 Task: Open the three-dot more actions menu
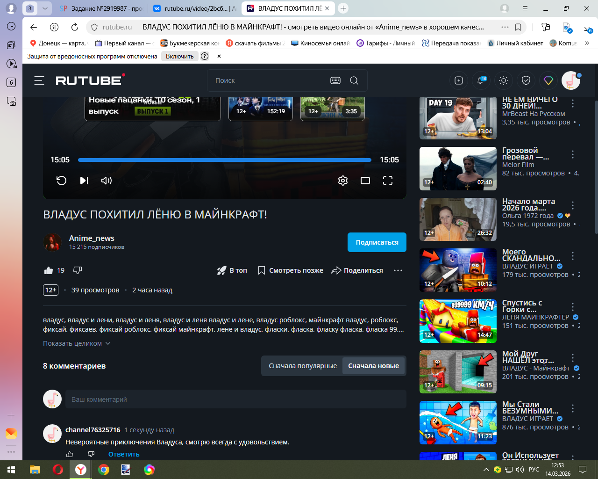(398, 270)
